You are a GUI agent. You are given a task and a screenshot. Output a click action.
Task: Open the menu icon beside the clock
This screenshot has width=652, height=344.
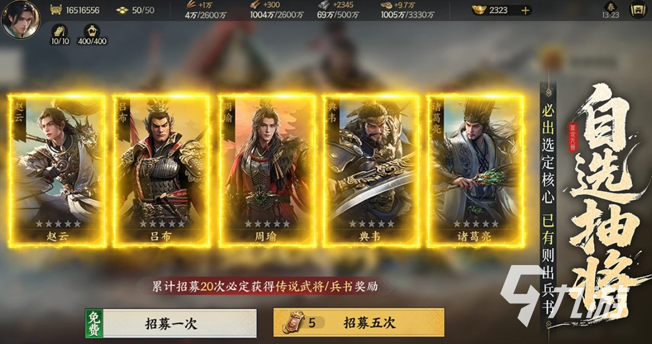[x=637, y=10]
